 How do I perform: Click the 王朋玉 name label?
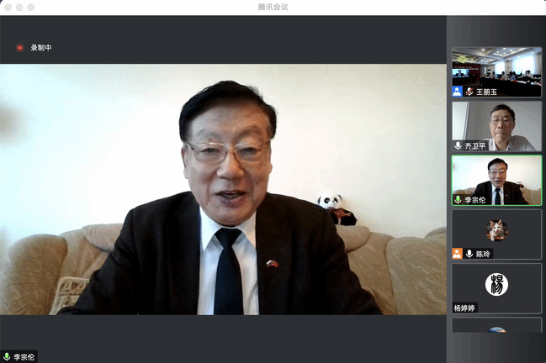click(486, 92)
